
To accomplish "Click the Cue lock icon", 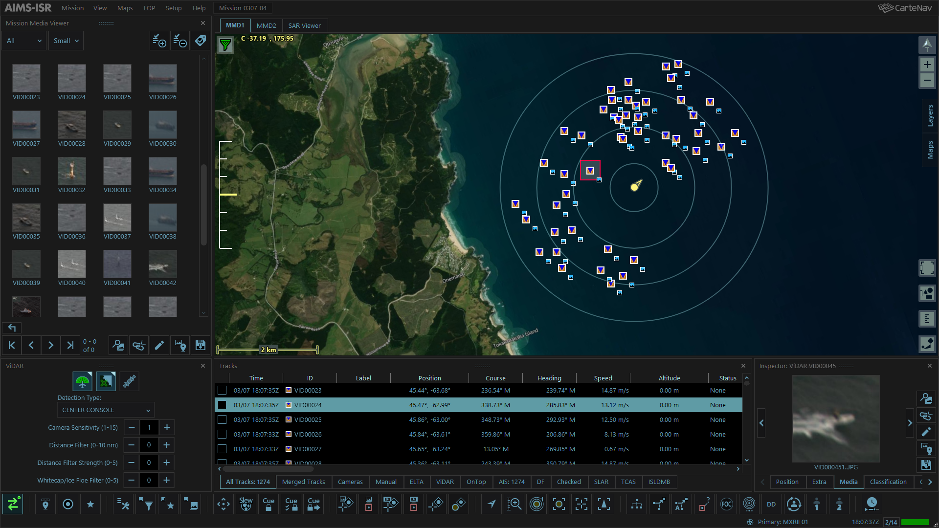I will 268,504.
